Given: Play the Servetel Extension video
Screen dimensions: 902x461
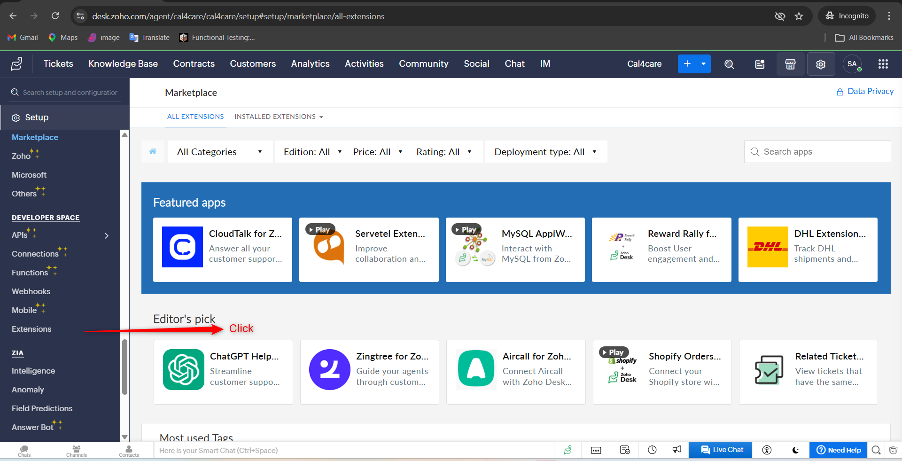Looking at the screenshot, I should (x=319, y=229).
